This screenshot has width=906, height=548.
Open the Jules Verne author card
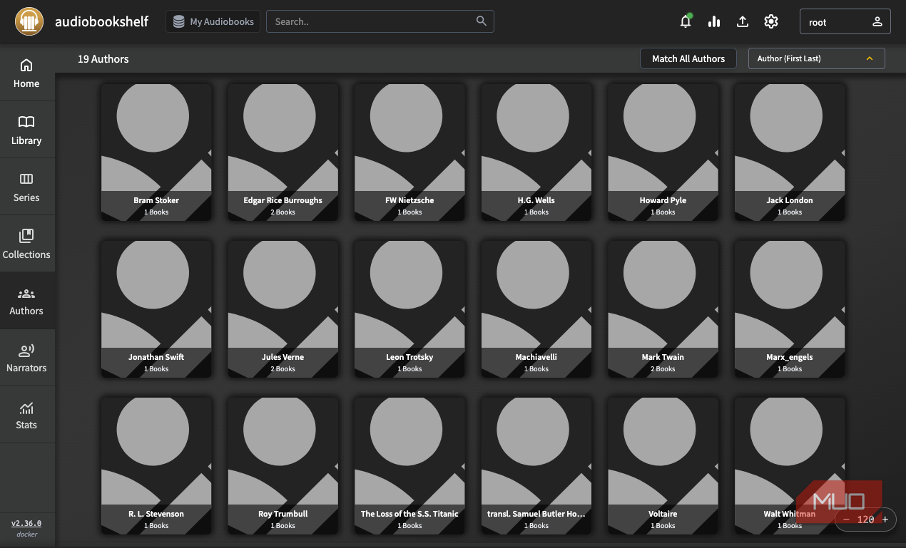[283, 309]
